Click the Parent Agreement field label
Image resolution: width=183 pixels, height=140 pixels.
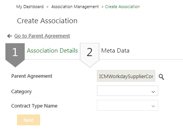(x=32, y=76)
